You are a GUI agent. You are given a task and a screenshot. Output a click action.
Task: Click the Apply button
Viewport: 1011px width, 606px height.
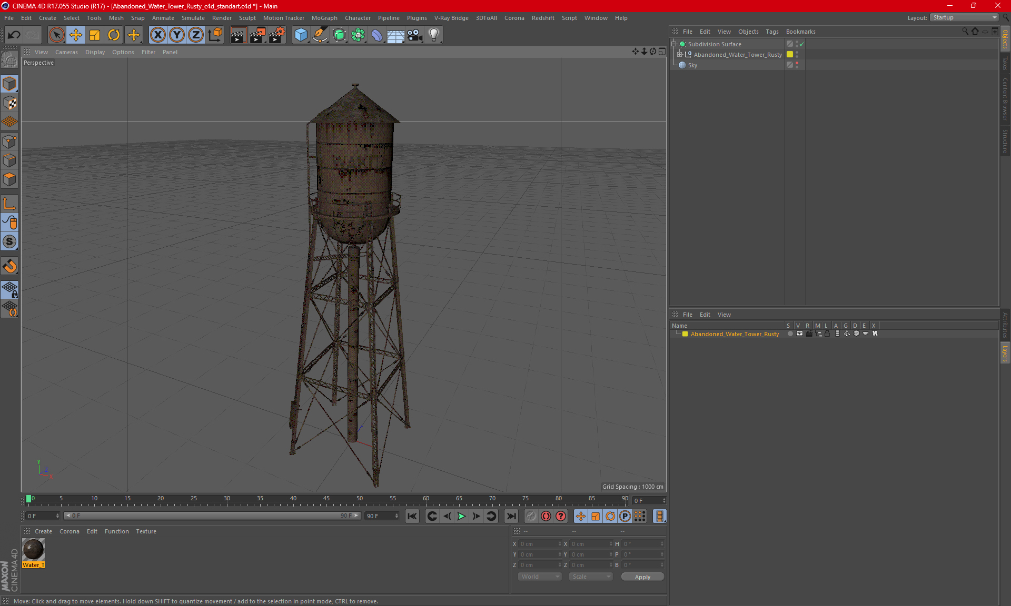[642, 577]
